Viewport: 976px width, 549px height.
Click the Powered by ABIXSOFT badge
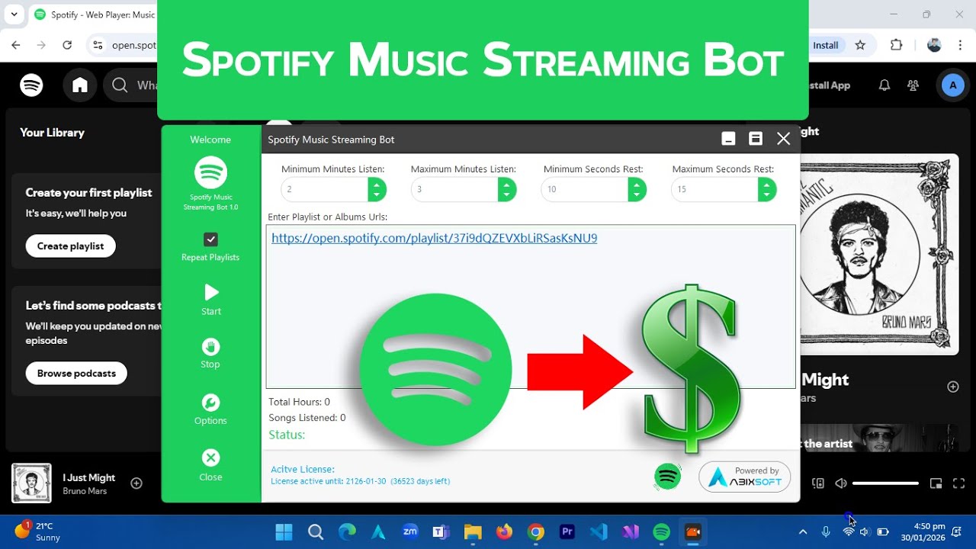click(x=744, y=477)
